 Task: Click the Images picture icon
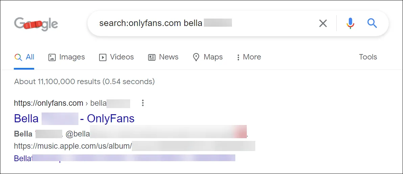point(52,57)
